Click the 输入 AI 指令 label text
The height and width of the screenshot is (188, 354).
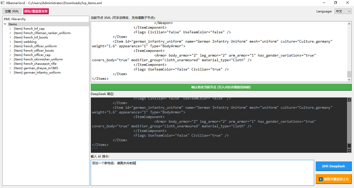[100, 156]
